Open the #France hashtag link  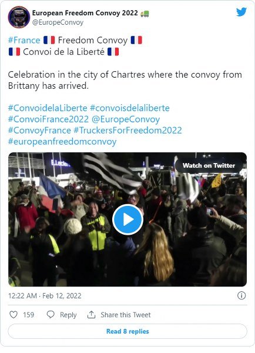pos(24,40)
